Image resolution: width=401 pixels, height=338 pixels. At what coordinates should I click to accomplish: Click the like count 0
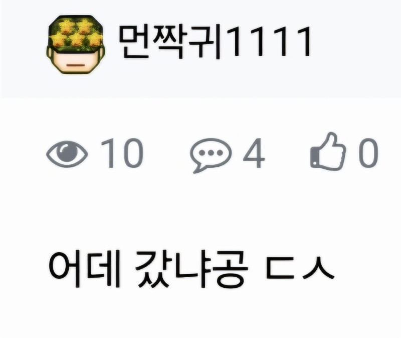pyautogui.click(x=368, y=153)
